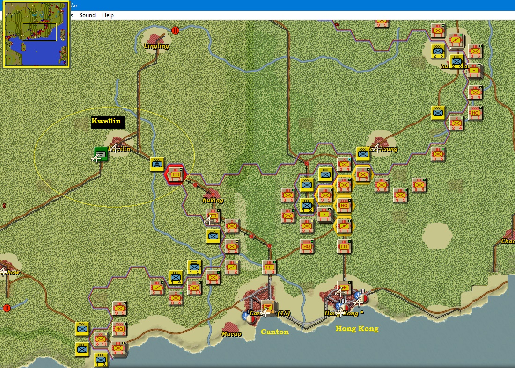Click the Meihsung airfield plane symbol
Screen dimensions: 515x368
click(x=377, y=148)
